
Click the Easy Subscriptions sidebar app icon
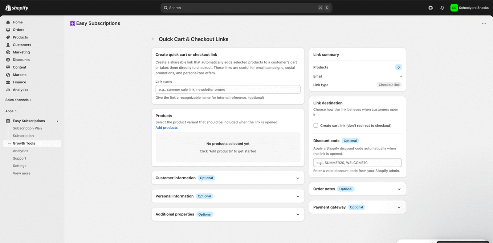coord(8,121)
